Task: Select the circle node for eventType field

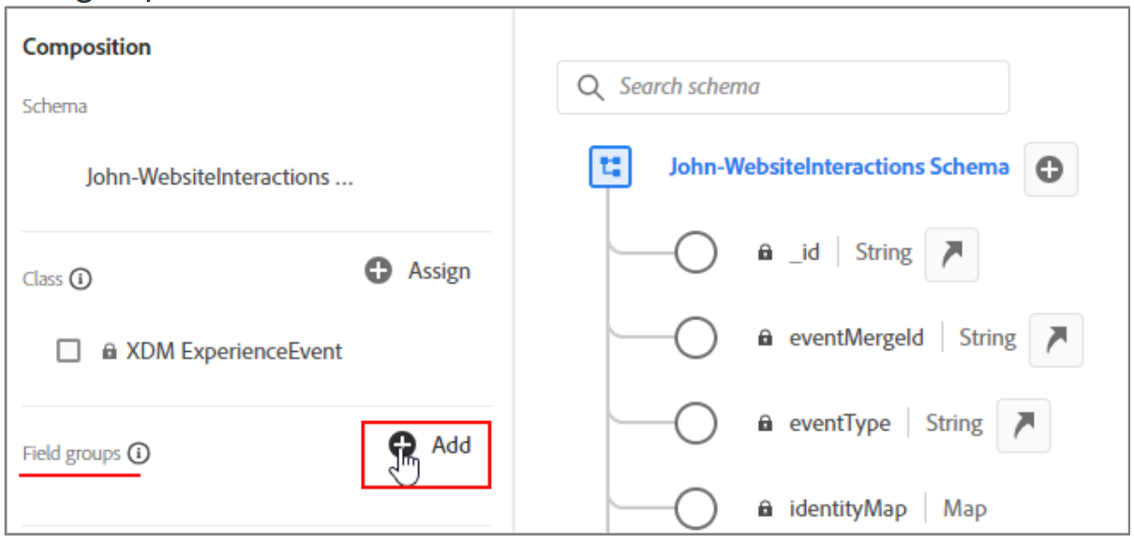Action: tap(695, 424)
